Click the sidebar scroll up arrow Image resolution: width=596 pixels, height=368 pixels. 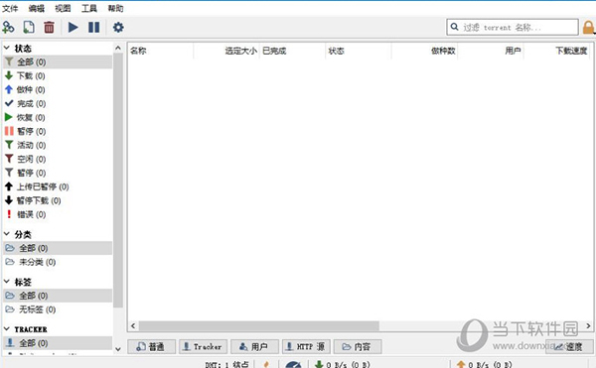pos(118,49)
